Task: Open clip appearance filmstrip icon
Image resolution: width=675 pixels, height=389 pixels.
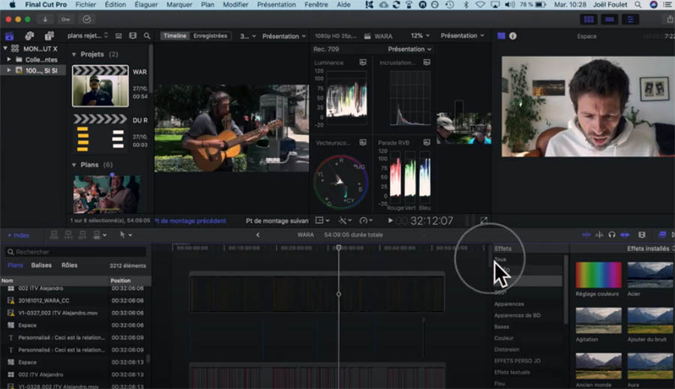Action: tap(642, 235)
